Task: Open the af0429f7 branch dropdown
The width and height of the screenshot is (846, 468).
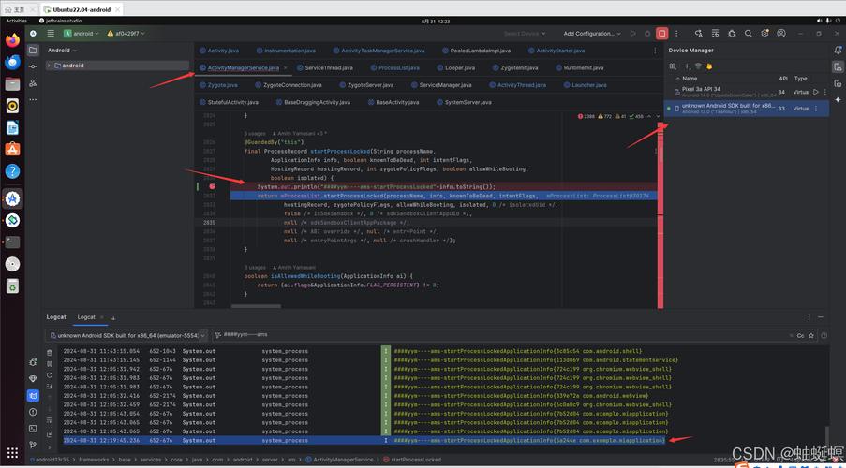Action: pyautogui.click(x=126, y=34)
